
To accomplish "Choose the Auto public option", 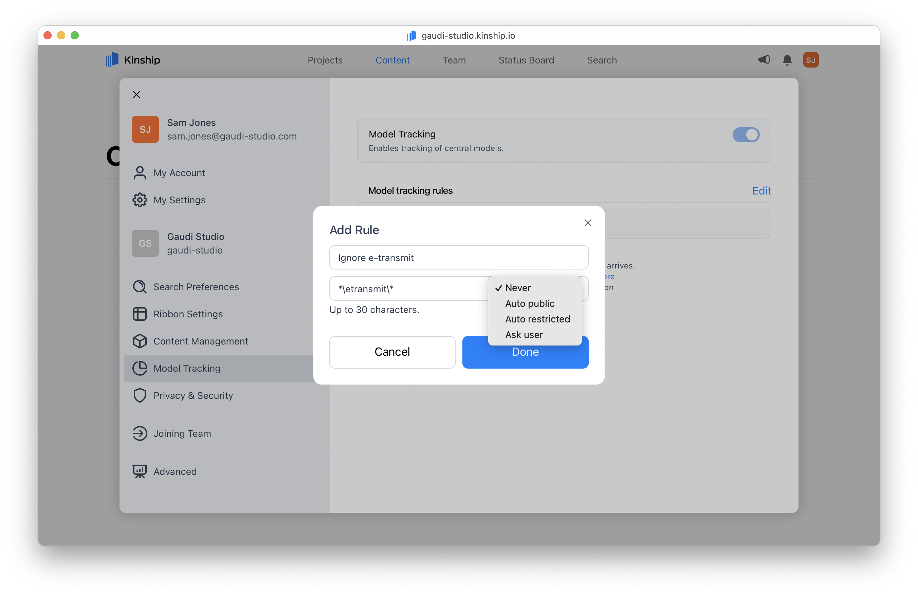I will 530,303.
